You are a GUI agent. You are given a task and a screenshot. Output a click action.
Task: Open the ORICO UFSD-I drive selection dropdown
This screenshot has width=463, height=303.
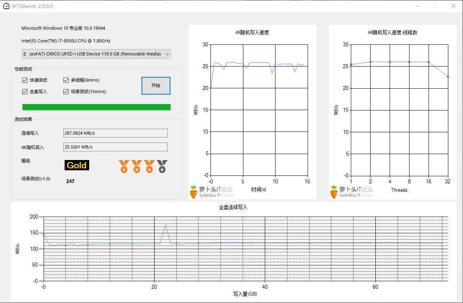[x=96, y=54]
